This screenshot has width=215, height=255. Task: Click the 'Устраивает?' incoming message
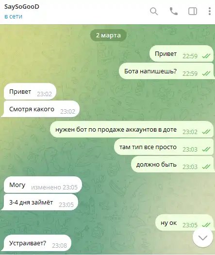point(37,243)
